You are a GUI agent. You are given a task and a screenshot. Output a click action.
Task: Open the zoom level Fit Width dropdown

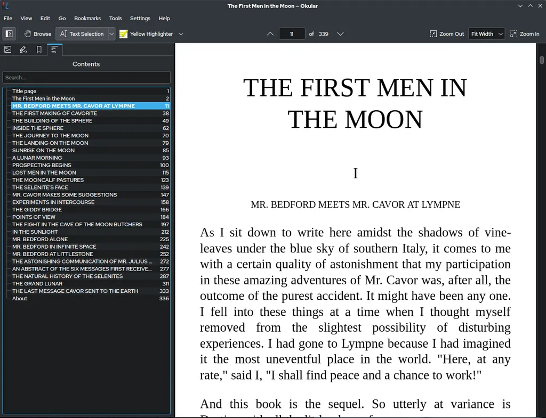coord(486,34)
